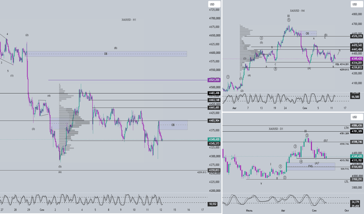
Task: Open the USD currency selector on H1 chart
Action: click(214, 4)
